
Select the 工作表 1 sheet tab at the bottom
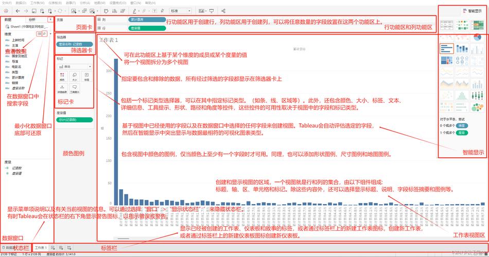41,248
